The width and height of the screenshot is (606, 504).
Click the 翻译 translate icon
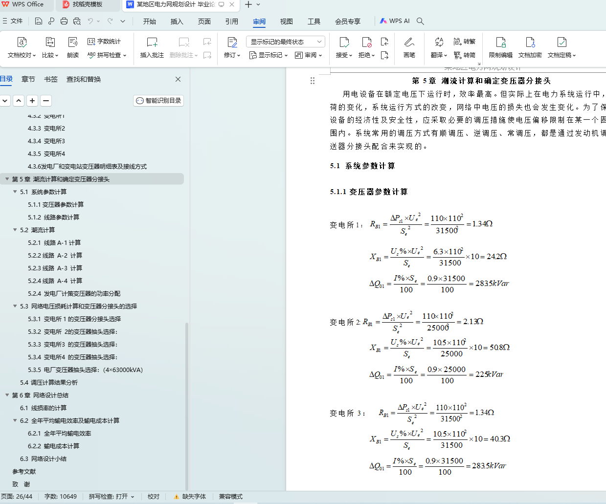click(439, 43)
